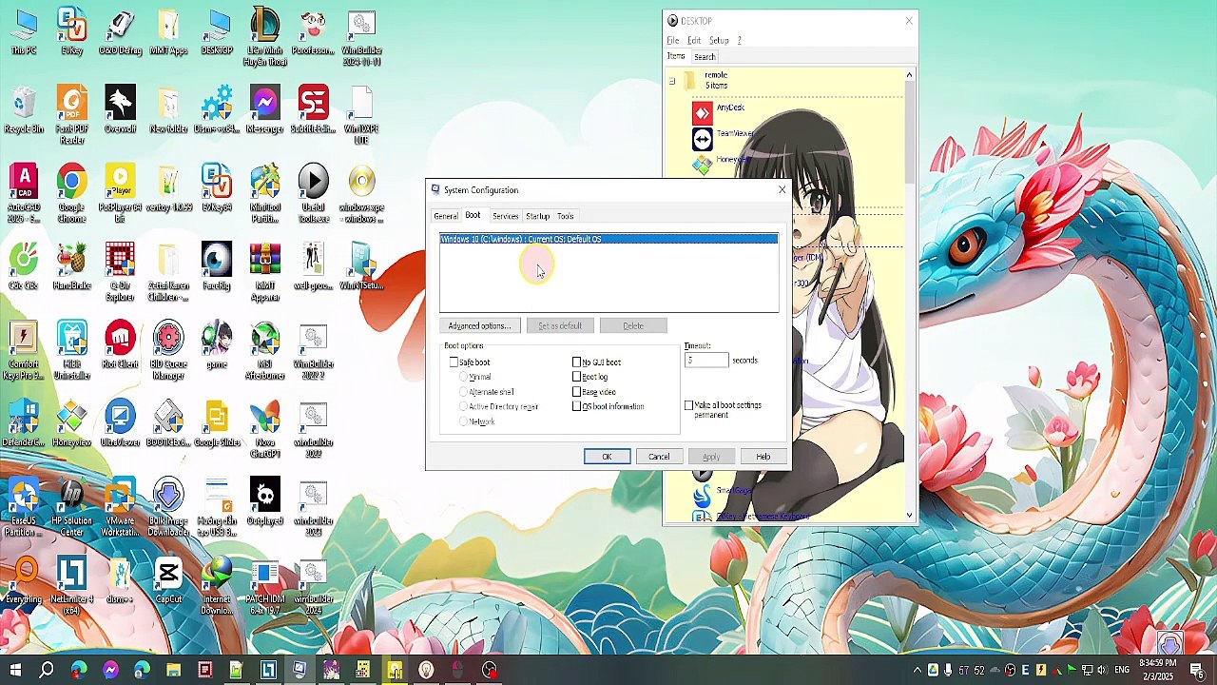
Task: Enable OS boot information checkbox
Action: tap(576, 406)
